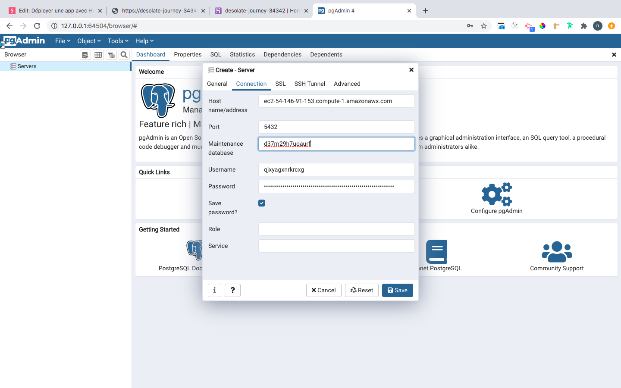Image resolution: width=621 pixels, height=388 pixels.
Task: Open the Dependencies panel tab
Action: click(x=282, y=55)
